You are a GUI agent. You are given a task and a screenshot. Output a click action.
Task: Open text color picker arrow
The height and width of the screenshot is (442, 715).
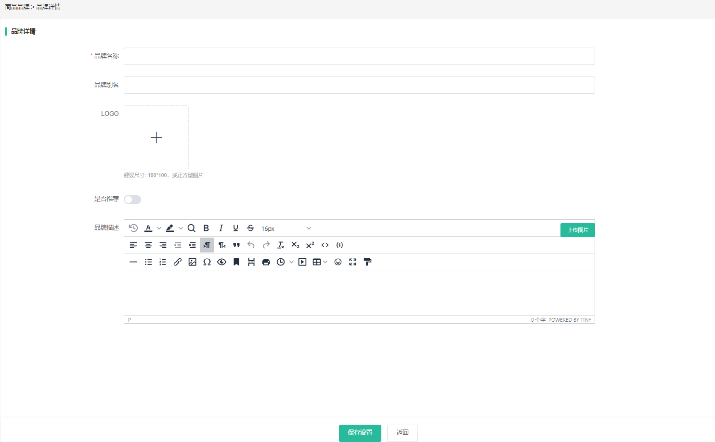click(x=159, y=228)
